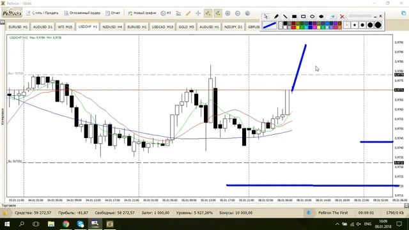
Task: Select the filled rectangle tool
Action: 294,16
